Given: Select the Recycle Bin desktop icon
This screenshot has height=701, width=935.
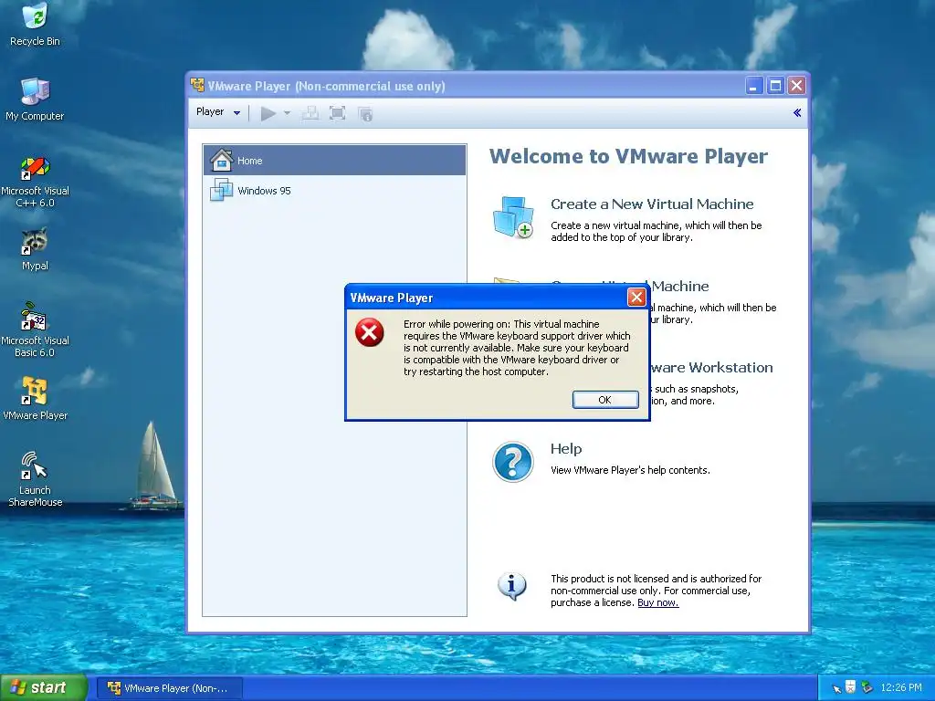Looking at the screenshot, I should [35, 25].
